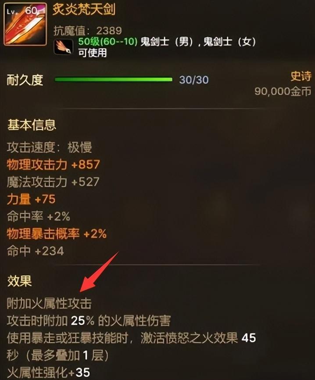Select the weapon name 炙炎梵天剑

(84, 10)
